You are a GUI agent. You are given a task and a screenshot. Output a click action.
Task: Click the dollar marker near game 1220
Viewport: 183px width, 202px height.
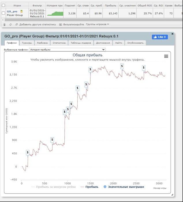pyautogui.click(x=77, y=88)
